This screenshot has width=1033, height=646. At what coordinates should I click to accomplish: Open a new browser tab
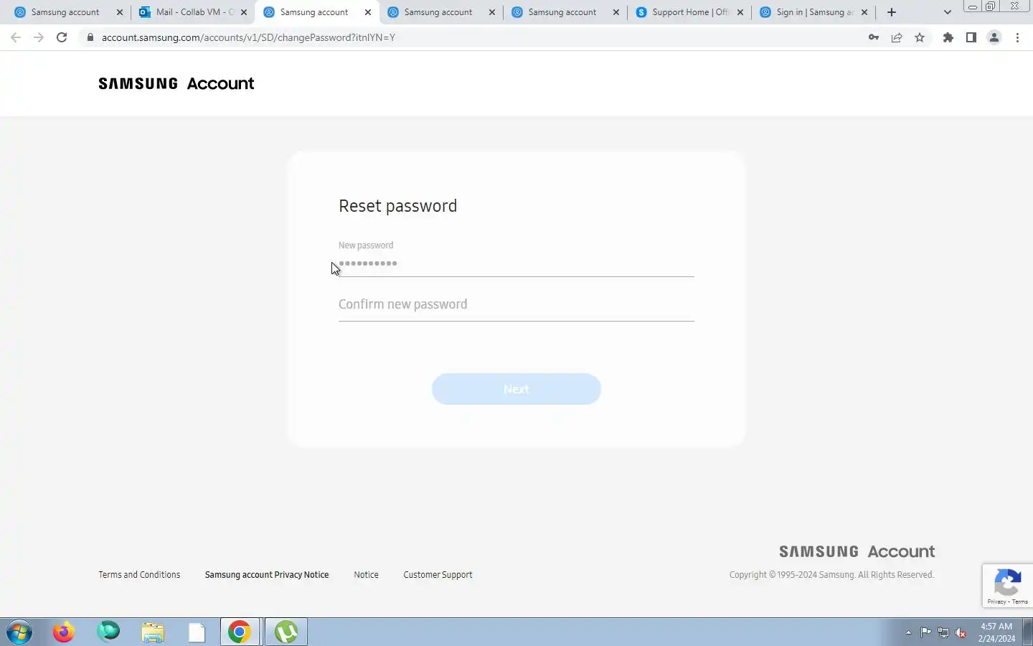[x=892, y=12]
